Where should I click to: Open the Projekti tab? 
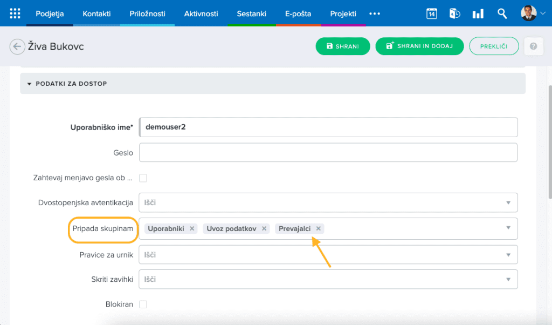click(343, 13)
